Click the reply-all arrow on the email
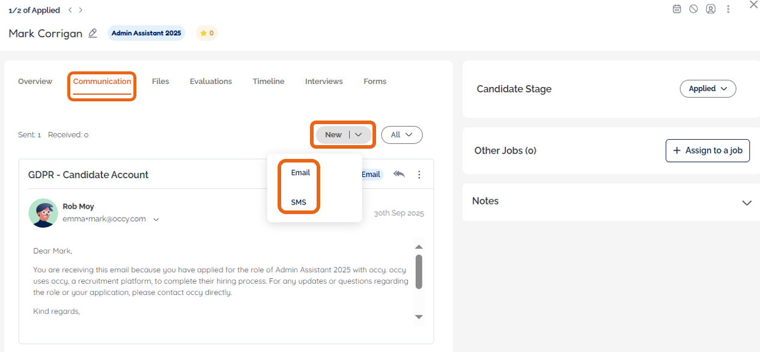The height and width of the screenshot is (352, 760). (x=399, y=175)
